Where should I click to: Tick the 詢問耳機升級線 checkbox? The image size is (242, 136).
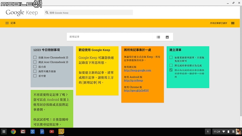click(x=35, y=71)
